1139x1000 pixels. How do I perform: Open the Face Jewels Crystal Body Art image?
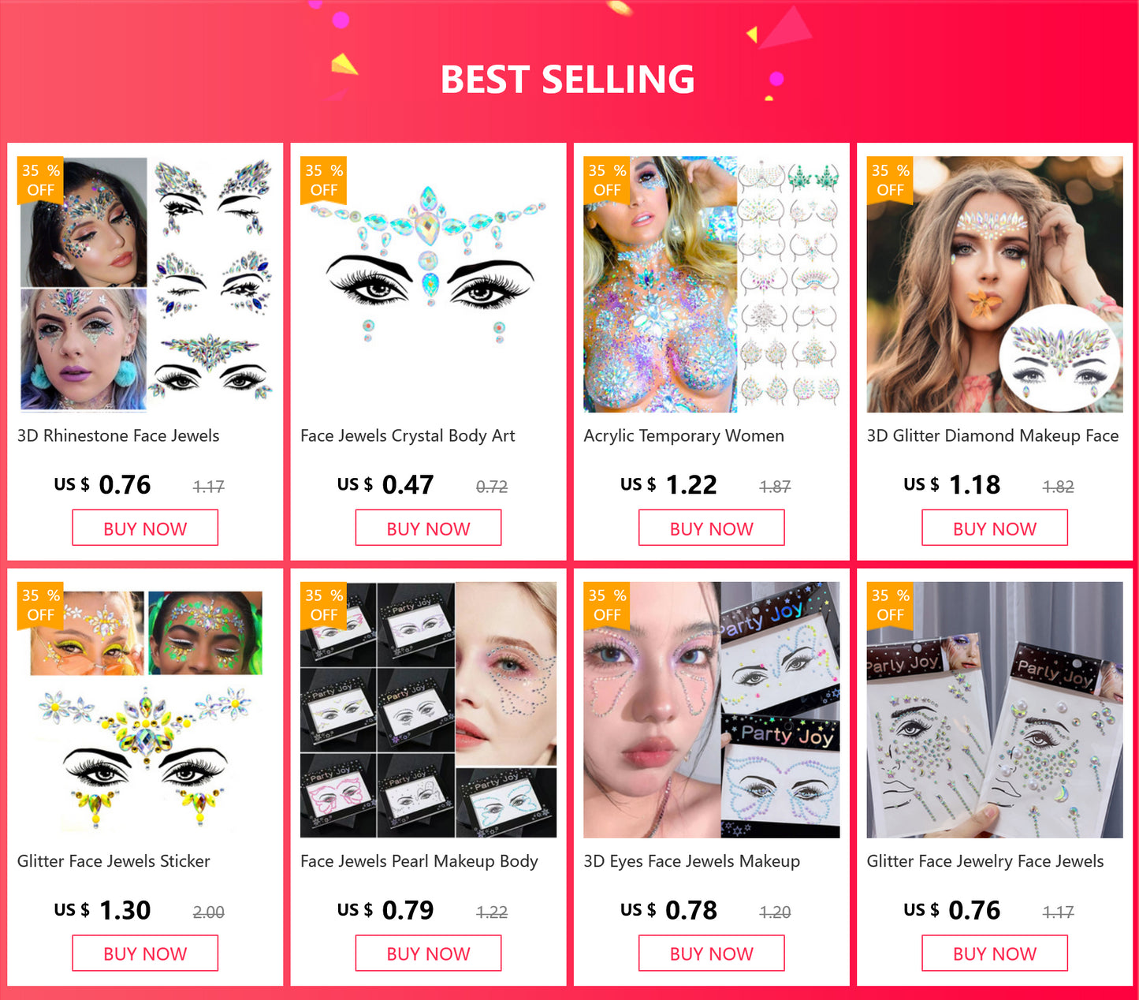coord(428,284)
